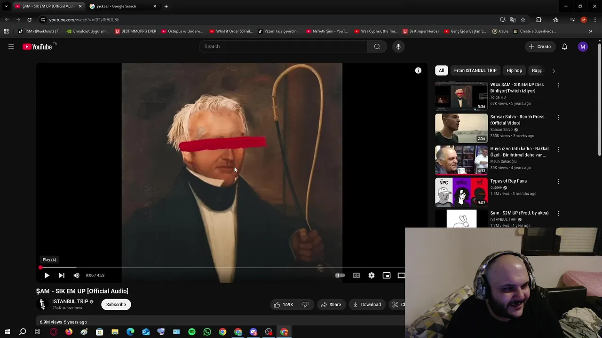Open Best super Heroes bookmark
This screenshot has width=602, height=338.
420,31
